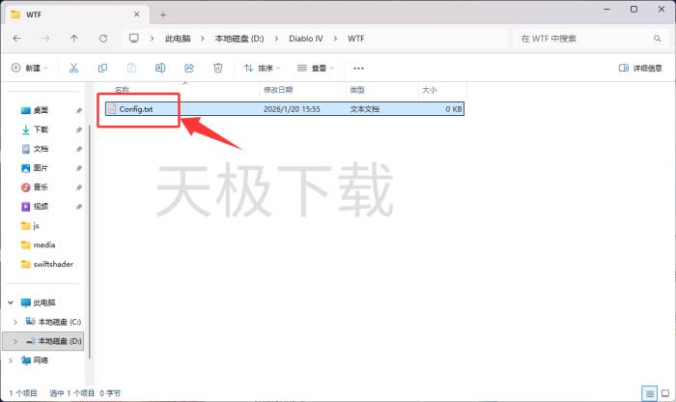Viewport: 676px width, 402px height.
Task: Navigate back with the back arrow
Action: click(16, 39)
